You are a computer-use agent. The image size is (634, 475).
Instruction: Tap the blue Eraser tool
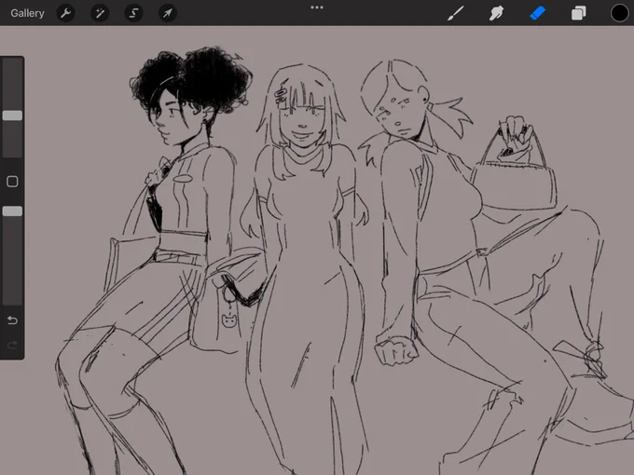(537, 13)
